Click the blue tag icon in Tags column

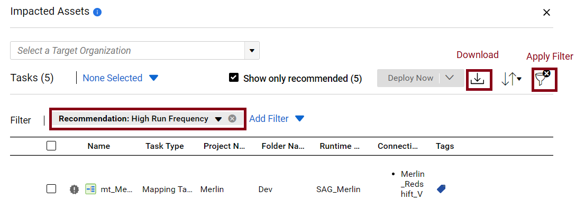(441, 189)
